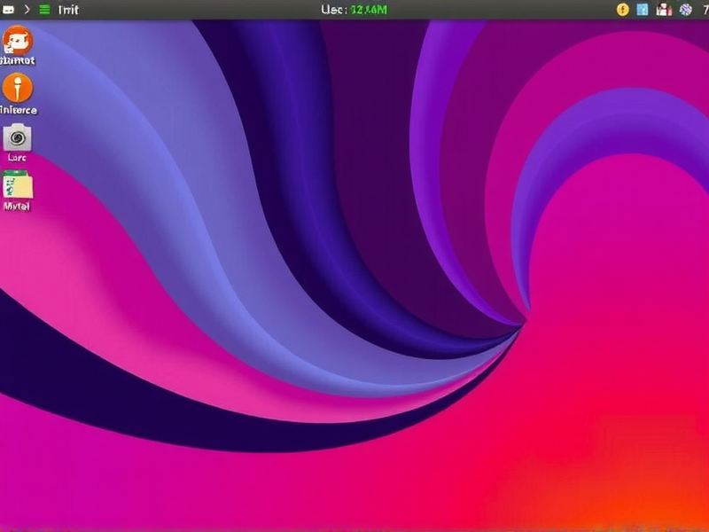This screenshot has width=709, height=532.
Task: Select the text label beneath the fox icon
Action: click(x=18, y=61)
